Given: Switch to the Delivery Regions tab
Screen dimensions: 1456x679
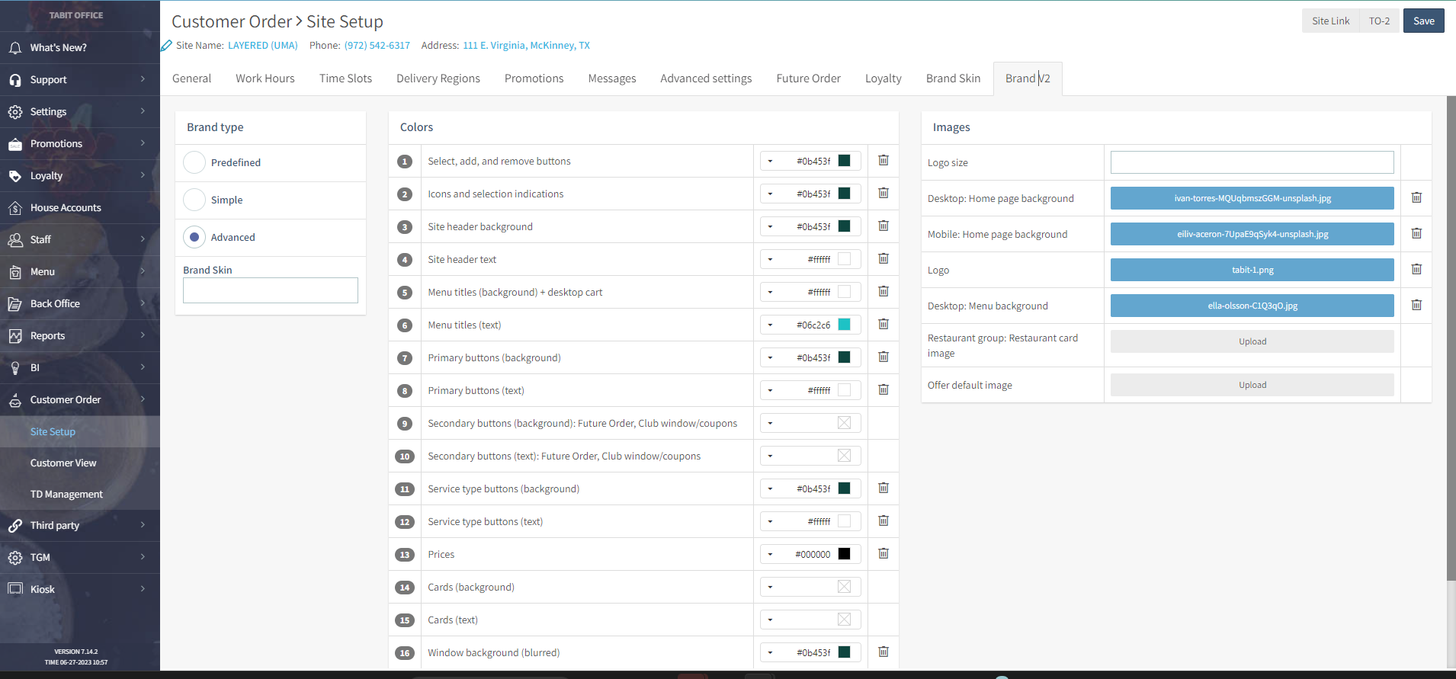Looking at the screenshot, I should point(438,78).
